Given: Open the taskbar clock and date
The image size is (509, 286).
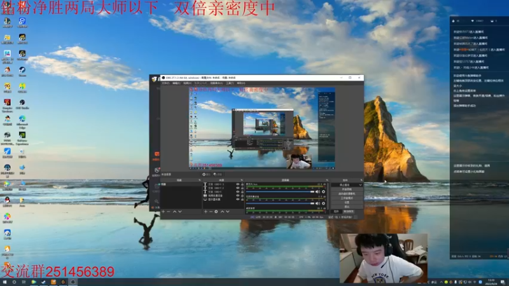Looking at the screenshot, I should tap(491, 282).
